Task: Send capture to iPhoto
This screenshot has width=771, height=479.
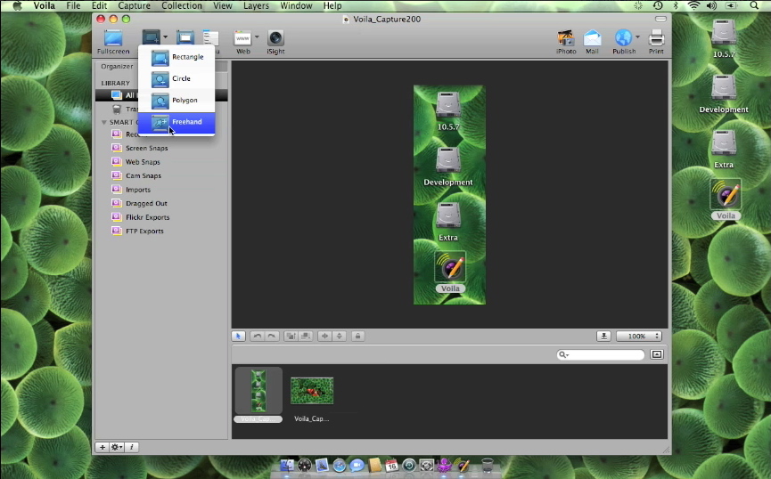Action: pos(565,37)
